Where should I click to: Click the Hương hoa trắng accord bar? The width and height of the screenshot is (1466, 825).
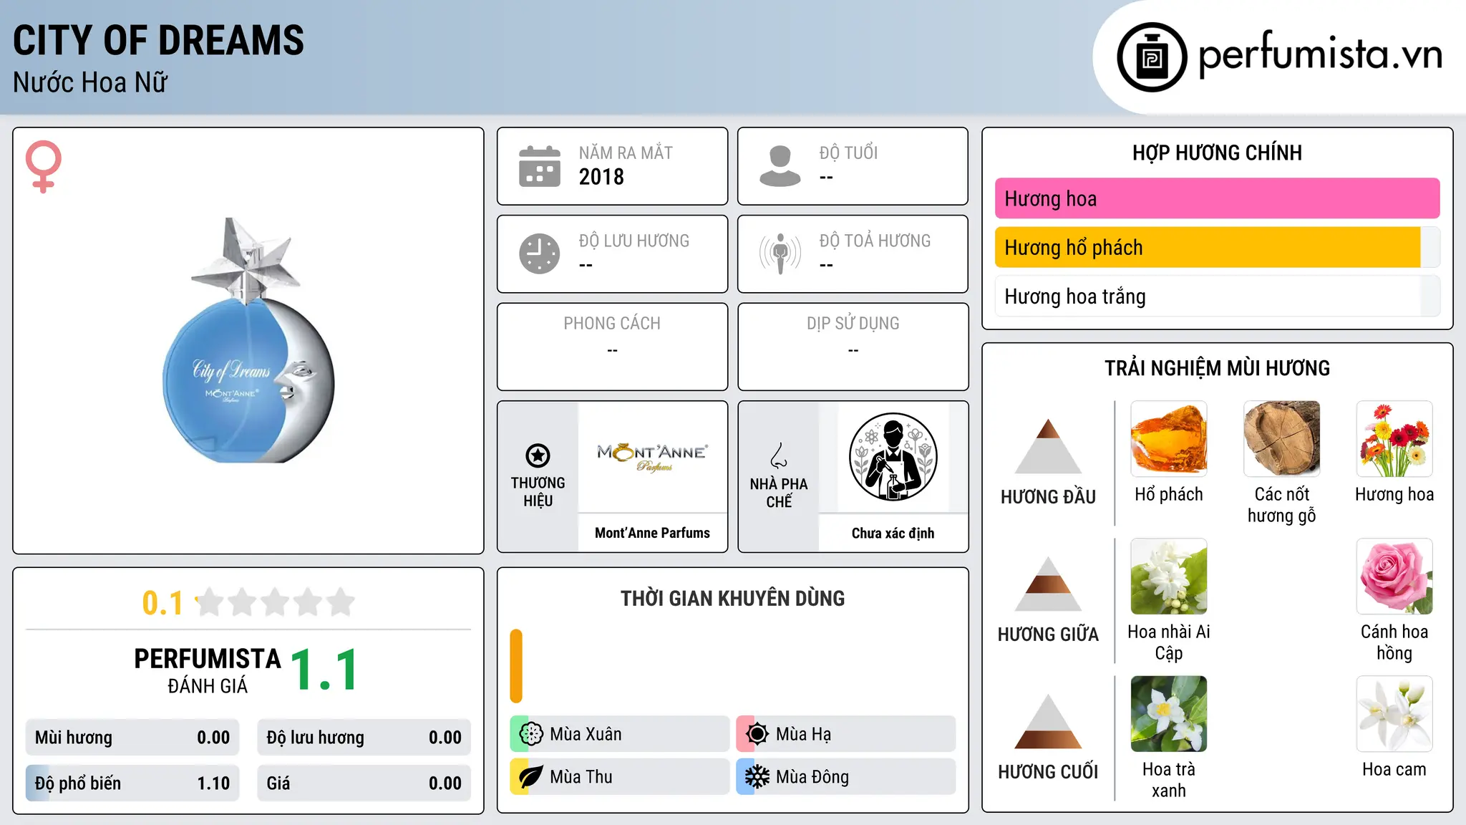1218,296
